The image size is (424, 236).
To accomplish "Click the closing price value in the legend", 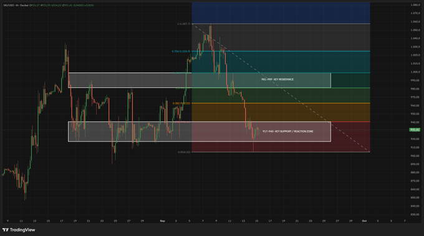I will click(67, 5).
